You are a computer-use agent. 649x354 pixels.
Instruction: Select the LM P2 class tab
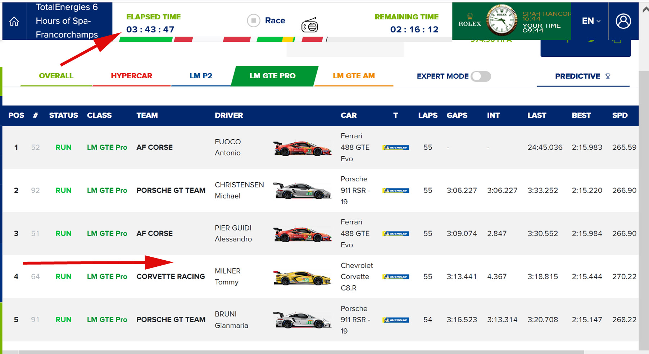(x=201, y=76)
